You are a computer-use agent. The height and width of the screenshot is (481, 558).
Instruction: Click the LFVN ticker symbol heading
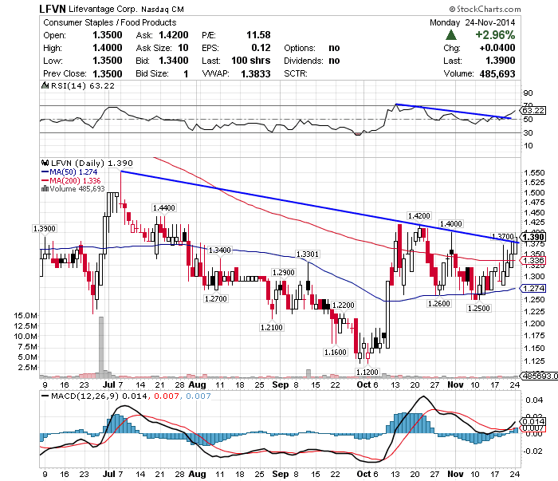(x=53, y=9)
